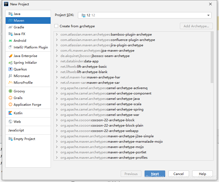Viewport: 219px width, 182px height.
Task: Click the Java folder icon in sidebar
Action: tap(10, 14)
